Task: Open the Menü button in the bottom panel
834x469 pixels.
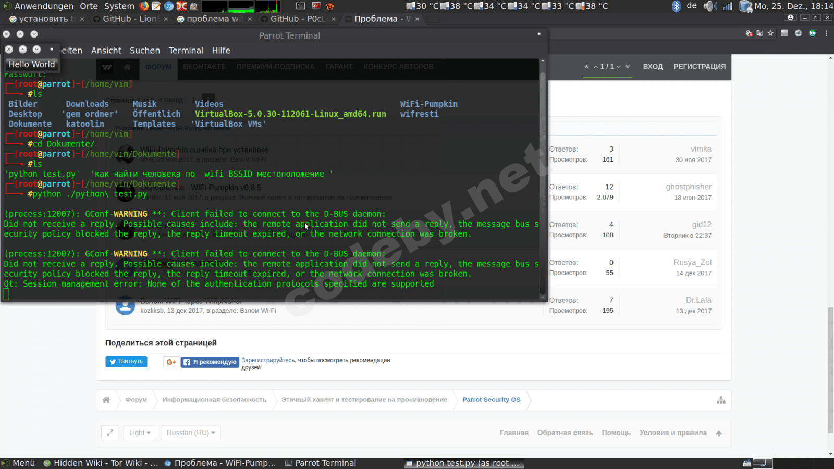Action: (19, 463)
